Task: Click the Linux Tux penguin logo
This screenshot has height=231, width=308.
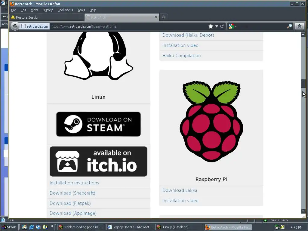Action: 98,56
